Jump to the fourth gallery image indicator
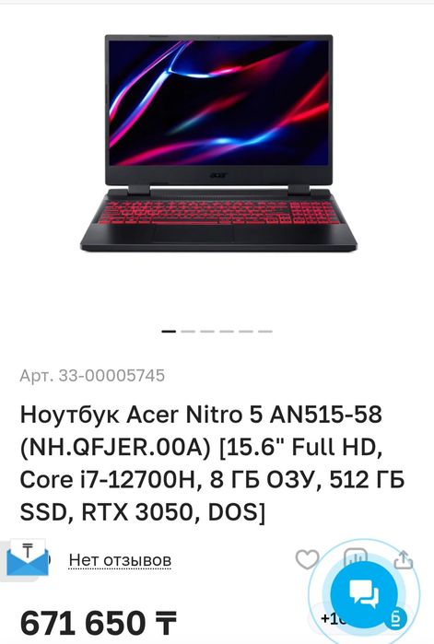The width and height of the screenshot is (434, 644). (227, 331)
